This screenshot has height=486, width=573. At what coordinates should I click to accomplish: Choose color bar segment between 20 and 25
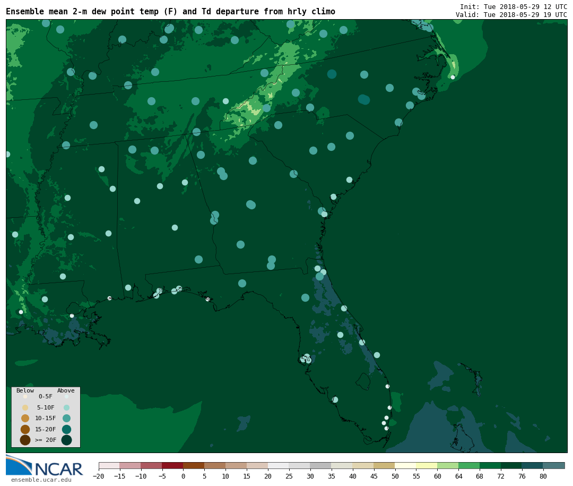pos(279,465)
